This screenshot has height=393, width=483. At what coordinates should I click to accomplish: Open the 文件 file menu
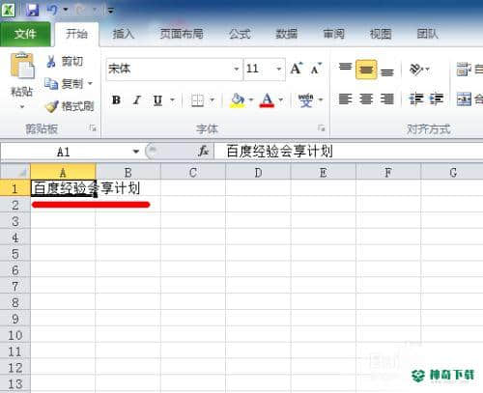coord(25,34)
